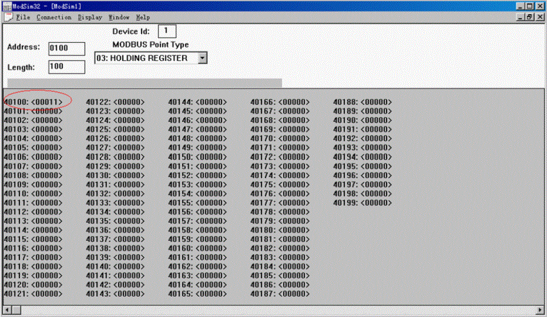Screen dimensions: 547x317
Task: Select register 40100 with value 00011
Action: [x=46, y=102]
